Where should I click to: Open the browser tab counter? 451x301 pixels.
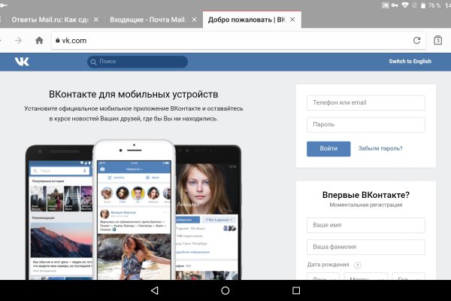coord(438,41)
